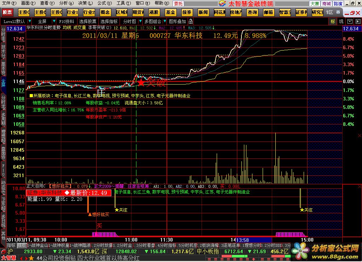The height and width of the screenshot is (262, 362).
Task: Click the news headline 44公司投资倒贴
Action: pyautogui.click(x=56, y=258)
